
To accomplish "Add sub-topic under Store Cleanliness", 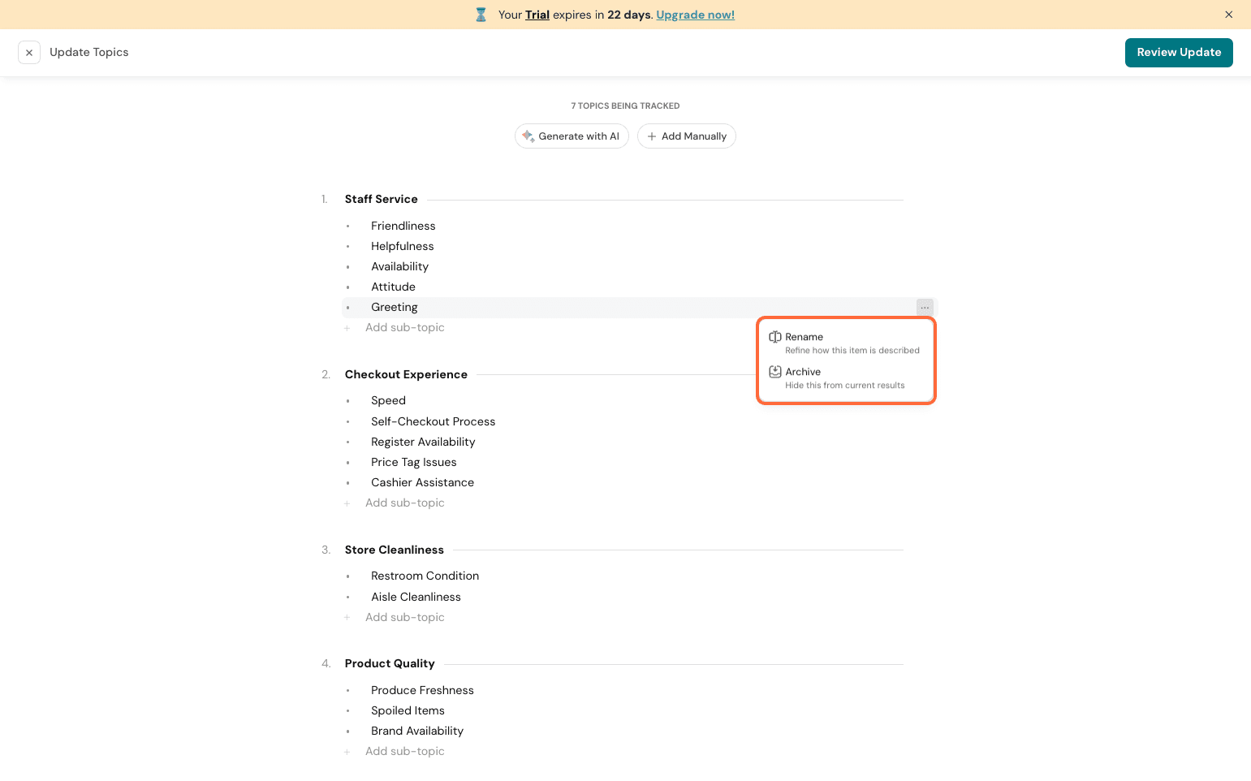I will point(404,618).
